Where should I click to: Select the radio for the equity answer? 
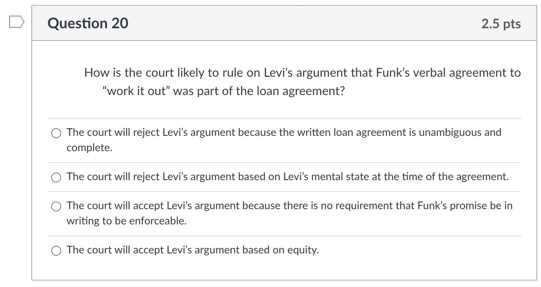[56, 250]
